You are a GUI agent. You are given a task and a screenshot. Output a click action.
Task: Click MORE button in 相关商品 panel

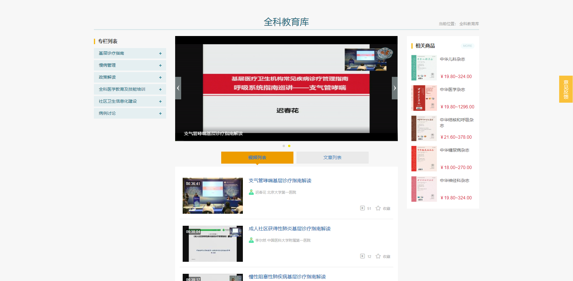467,46
